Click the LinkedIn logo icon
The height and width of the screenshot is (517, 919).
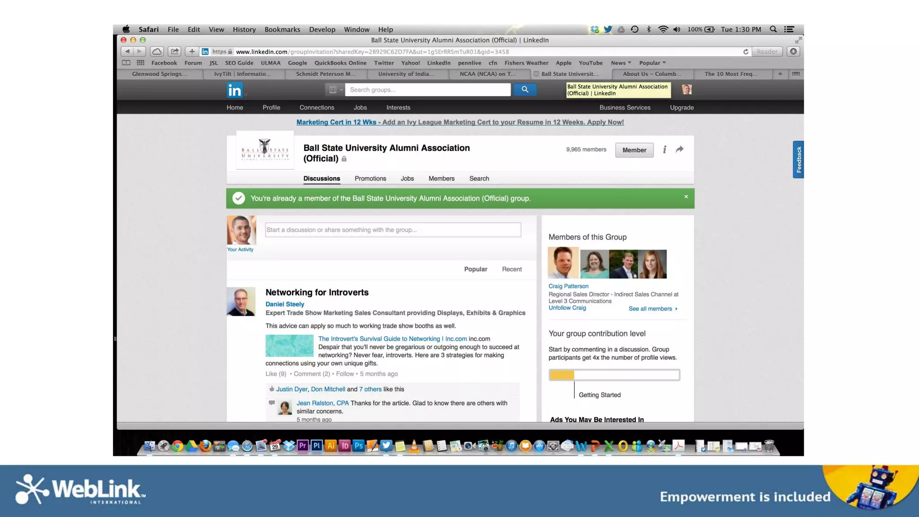click(234, 90)
